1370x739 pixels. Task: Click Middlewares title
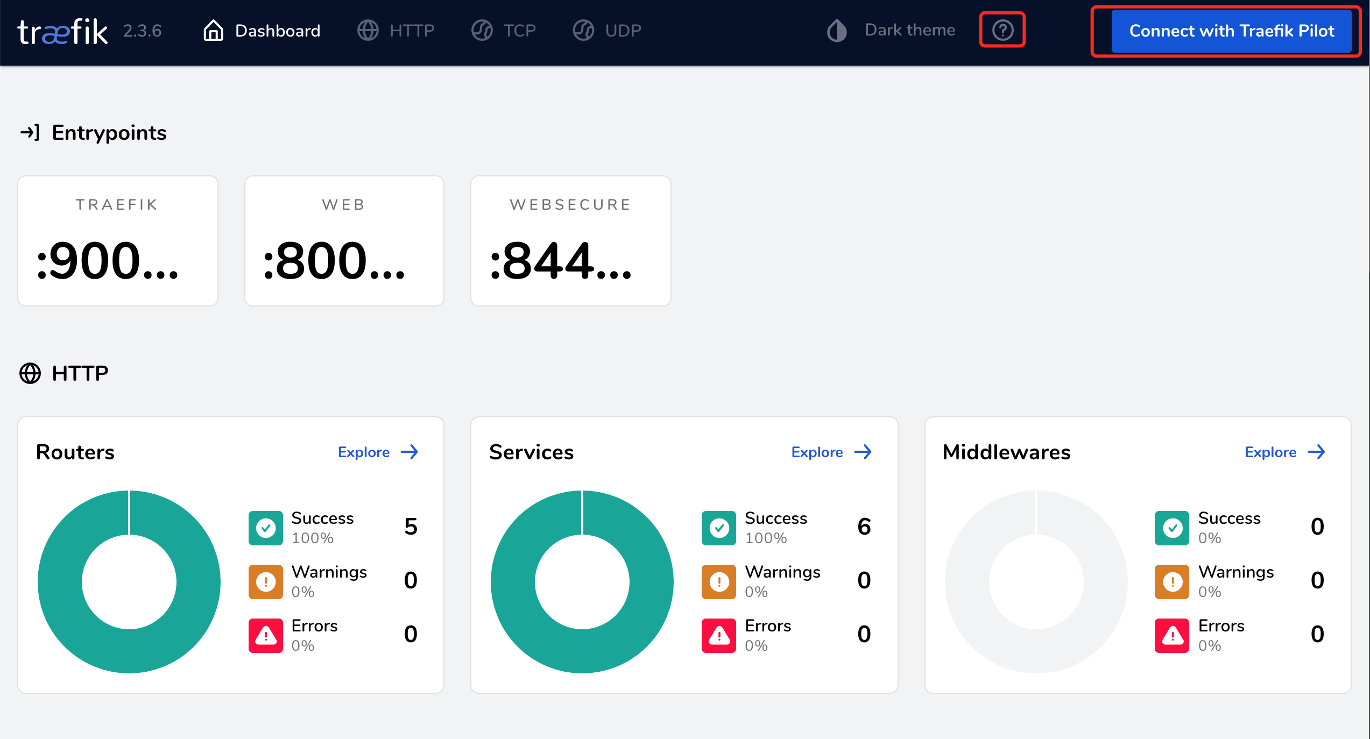point(1006,452)
